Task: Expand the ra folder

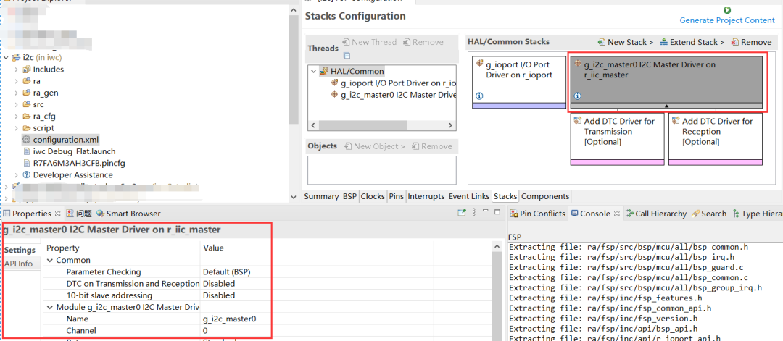Action: (x=17, y=81)
